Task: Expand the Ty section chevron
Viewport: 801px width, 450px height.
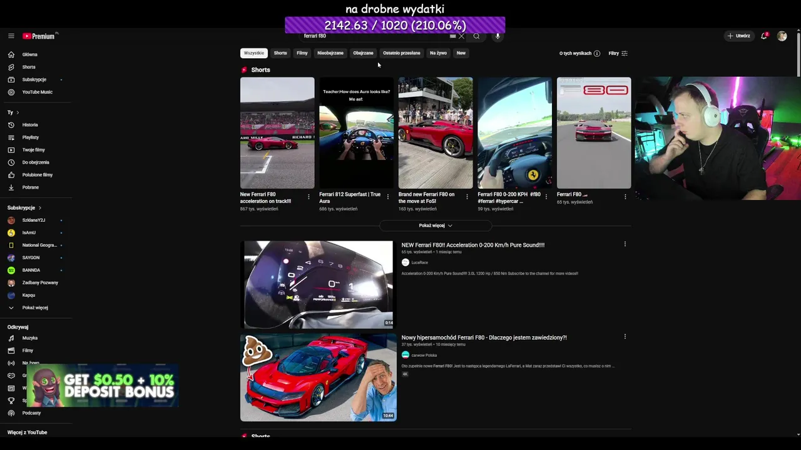Action: [18, 112]
